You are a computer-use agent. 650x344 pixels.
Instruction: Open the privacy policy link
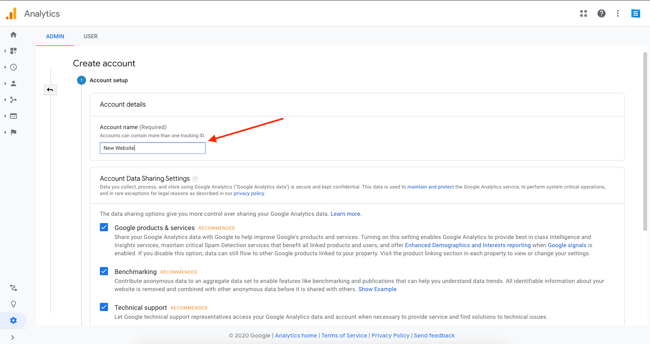click(249, 193)
